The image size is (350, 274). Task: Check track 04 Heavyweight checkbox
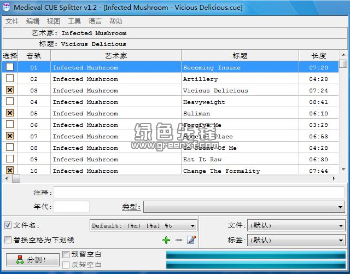10,101
